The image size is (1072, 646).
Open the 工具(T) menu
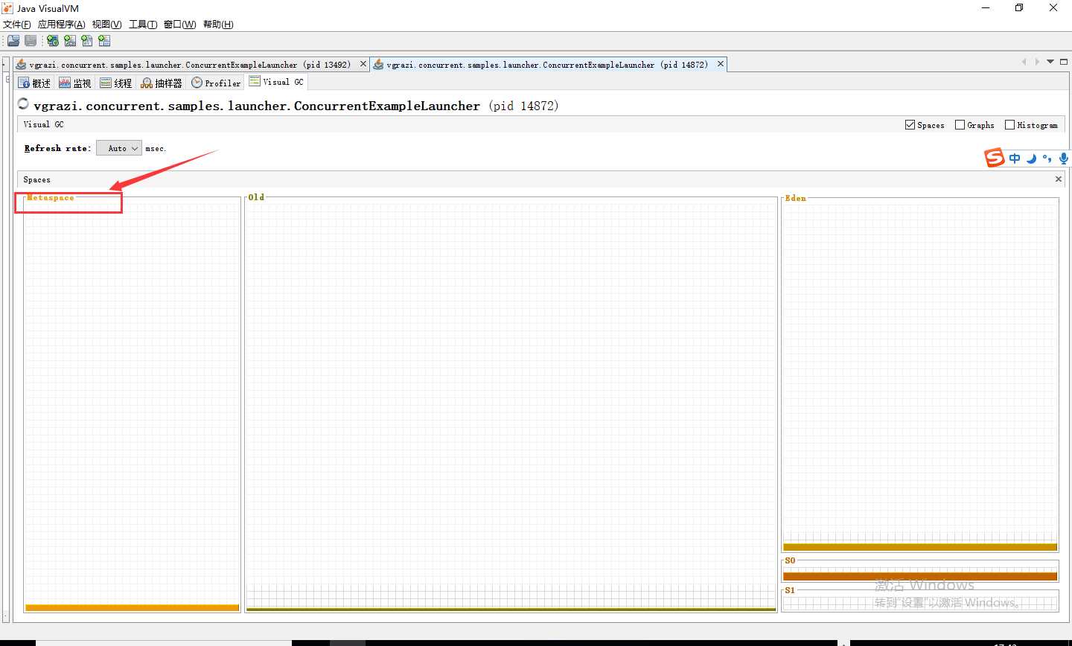pos(143,25)
